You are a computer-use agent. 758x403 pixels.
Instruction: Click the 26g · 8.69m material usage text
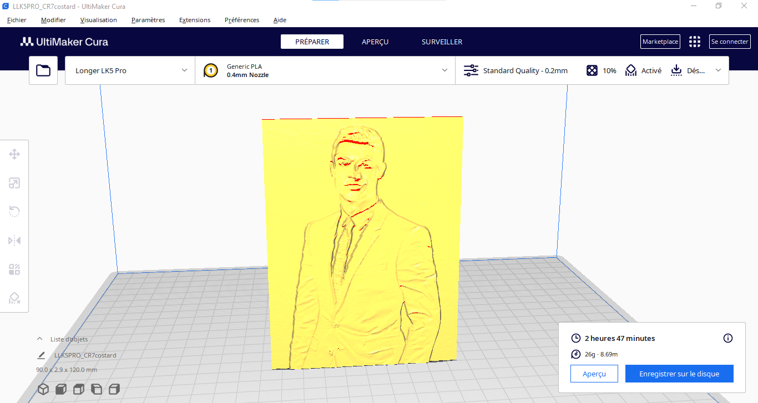tap(601, 354)
